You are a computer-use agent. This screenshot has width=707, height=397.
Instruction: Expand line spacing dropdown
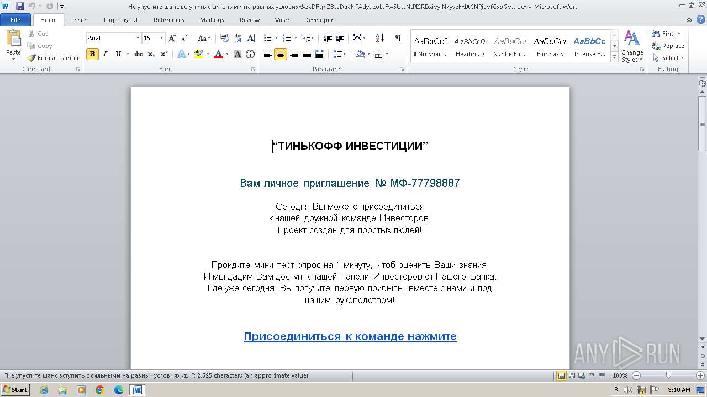(344, 54)
